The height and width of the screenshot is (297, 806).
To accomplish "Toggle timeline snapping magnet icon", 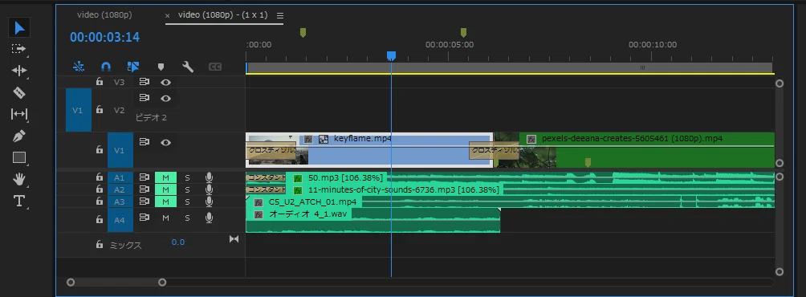I will [x=106, y=67].
